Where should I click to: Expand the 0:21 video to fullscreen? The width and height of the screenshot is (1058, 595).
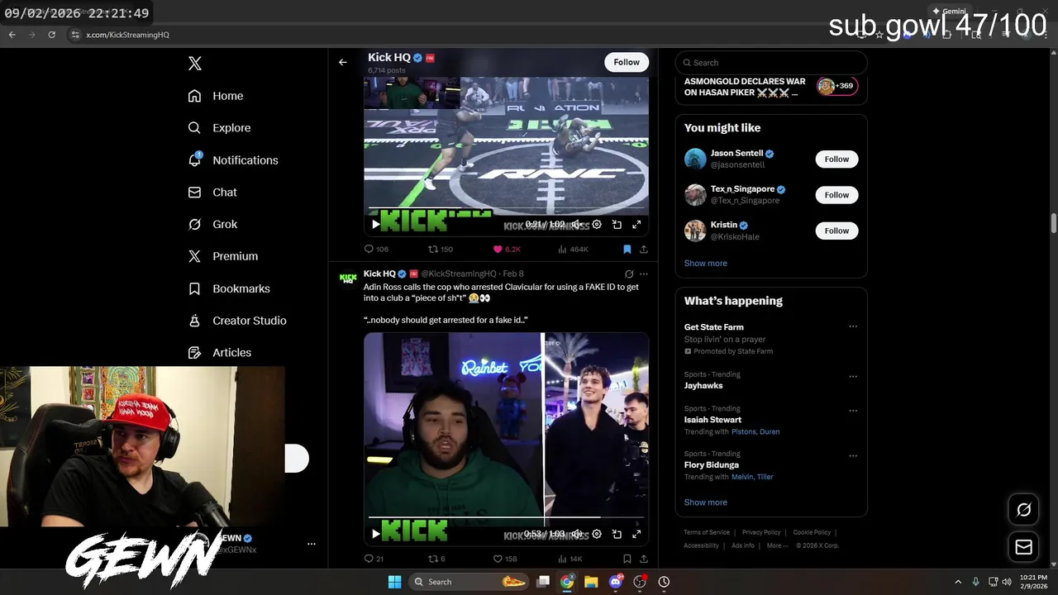coord(636,224)
